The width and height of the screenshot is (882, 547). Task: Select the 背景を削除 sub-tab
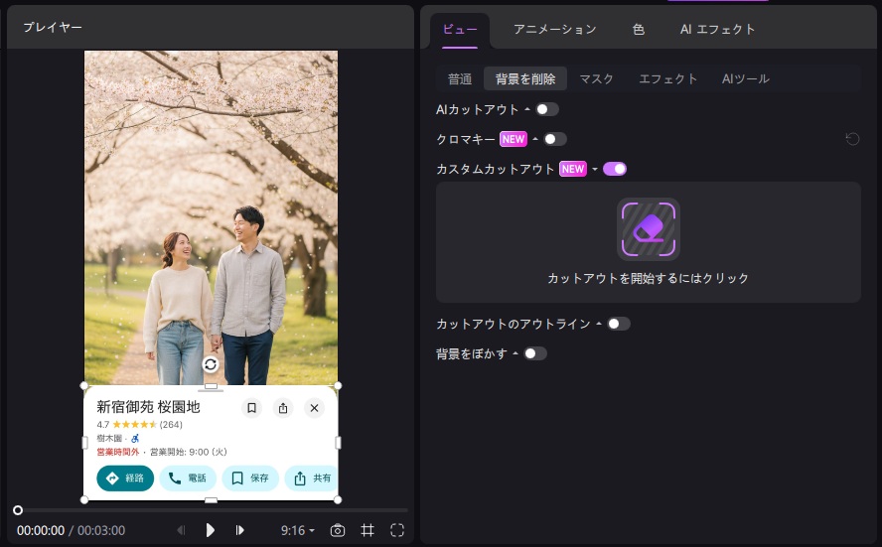[525, 78]
